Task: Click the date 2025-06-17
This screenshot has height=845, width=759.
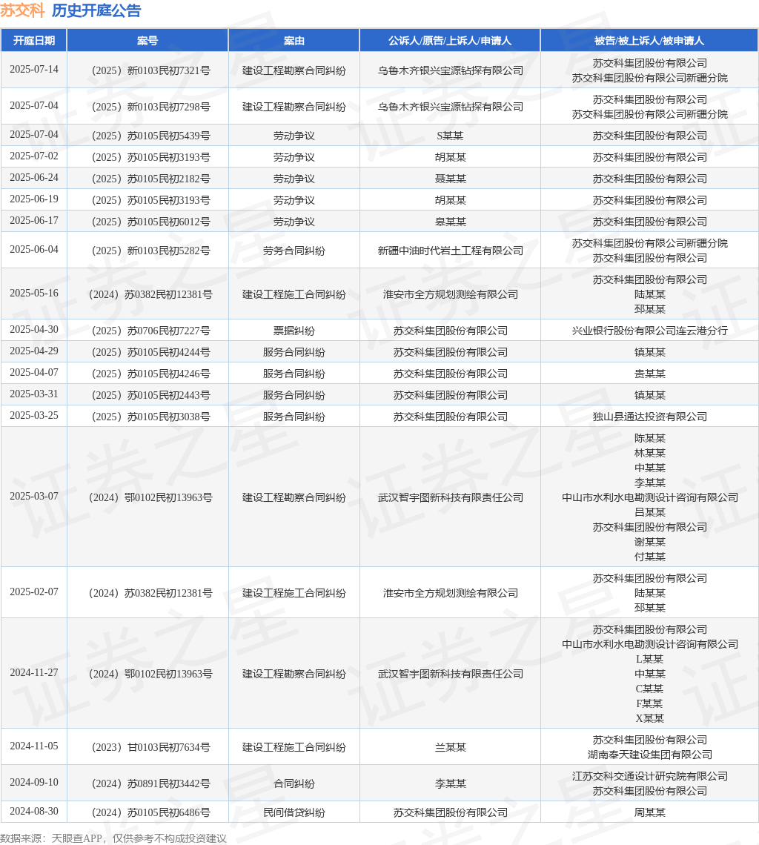Action: tap(34, 221)
